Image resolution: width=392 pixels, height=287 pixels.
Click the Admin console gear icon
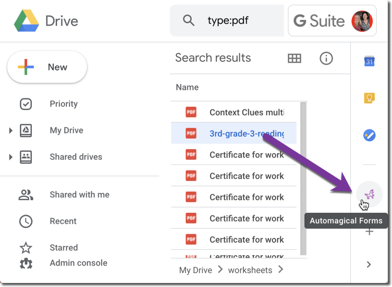[x=26, y=263]
